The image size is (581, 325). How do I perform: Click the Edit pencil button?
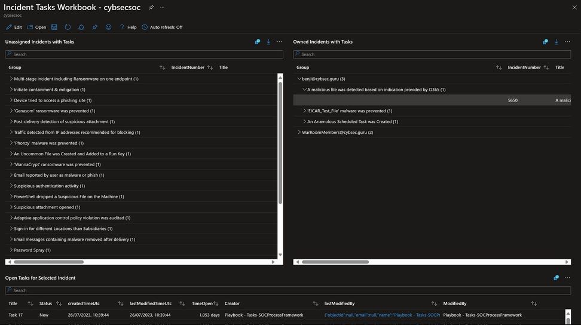(14, 27)
